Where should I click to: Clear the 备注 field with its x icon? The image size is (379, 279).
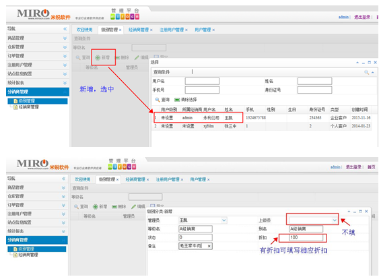[x=209, y=246]
